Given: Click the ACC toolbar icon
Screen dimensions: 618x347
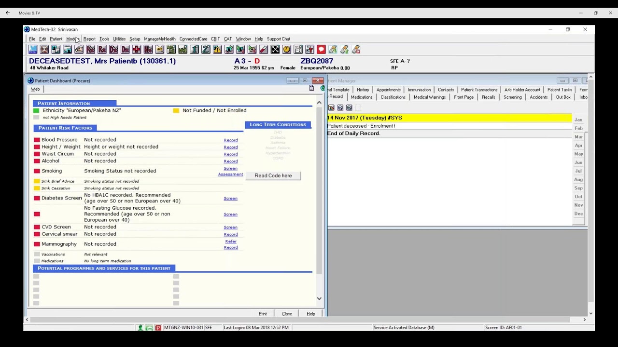Looking at the screenshot, I should pyautogui.click(x=160, y=50).
